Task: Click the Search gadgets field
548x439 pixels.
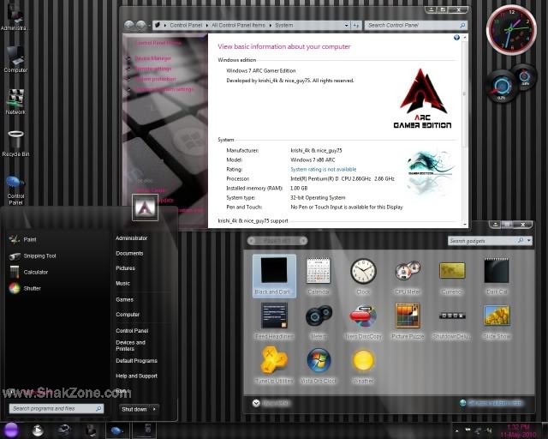Action: 484,241
